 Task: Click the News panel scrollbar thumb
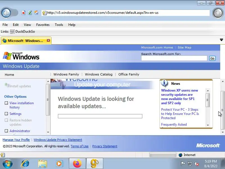(208, 100)
